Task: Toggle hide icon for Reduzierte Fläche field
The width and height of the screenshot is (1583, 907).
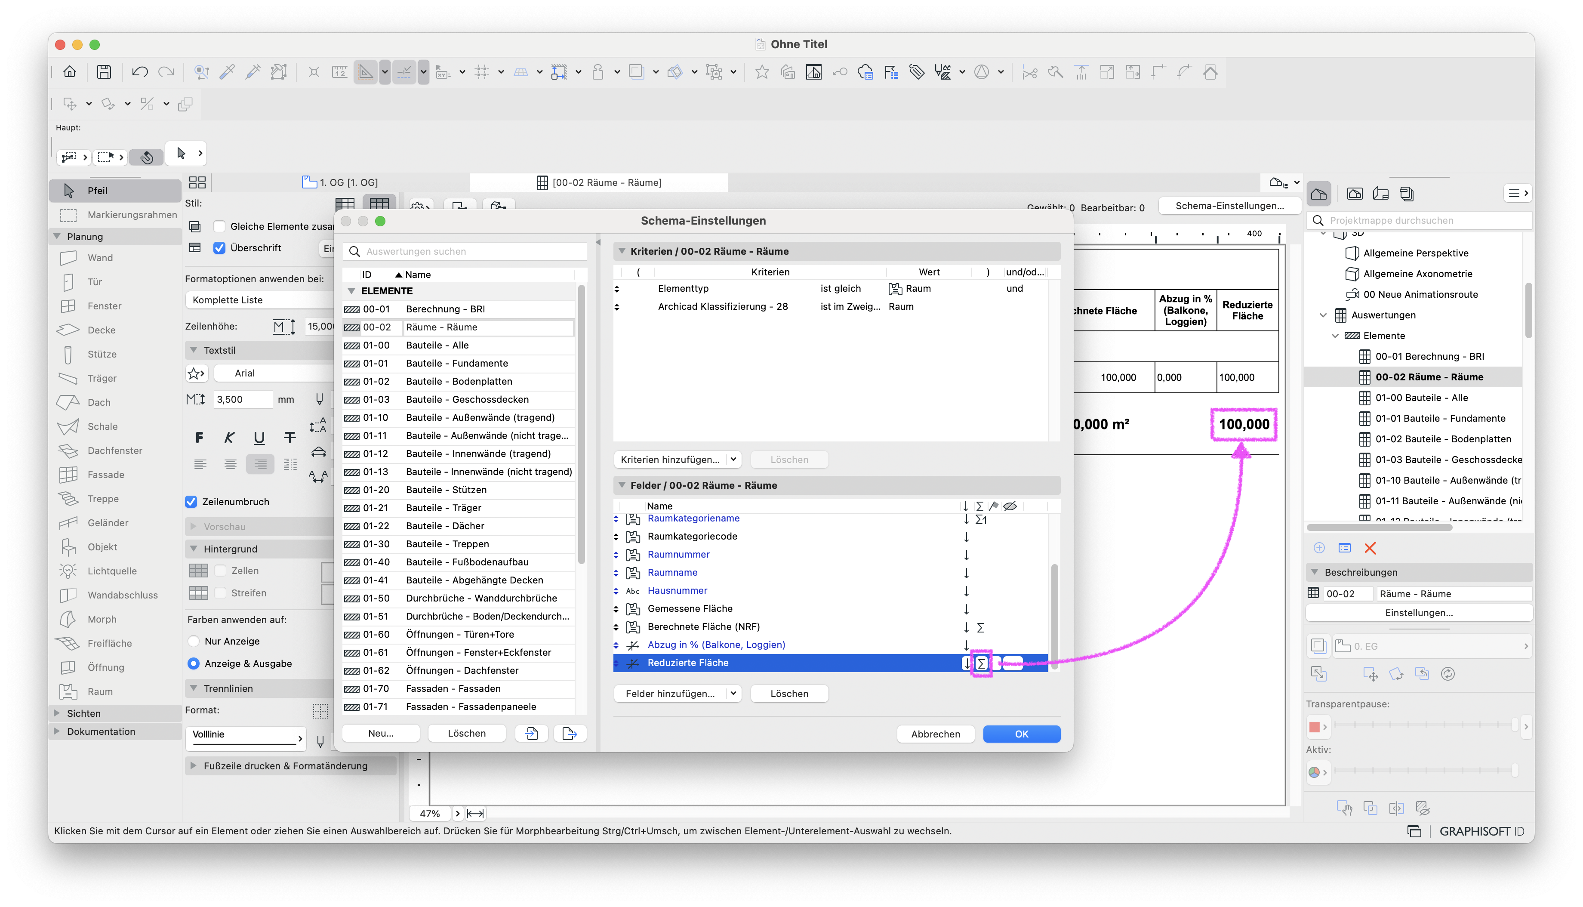Action: tap(1013, 663)
